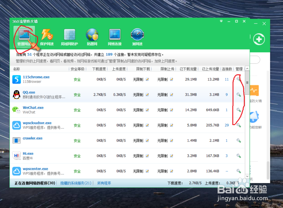This screenshot has width=283, height=208.
Task: Click the wpscenter.exe program name
Action: (x=35, y=169)
